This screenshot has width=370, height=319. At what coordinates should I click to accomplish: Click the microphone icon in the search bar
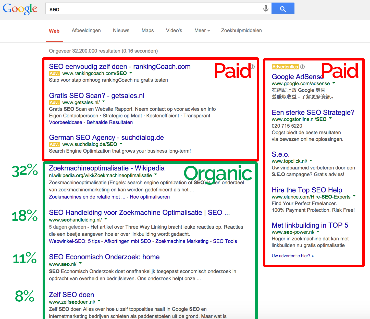tap(266, 8)
